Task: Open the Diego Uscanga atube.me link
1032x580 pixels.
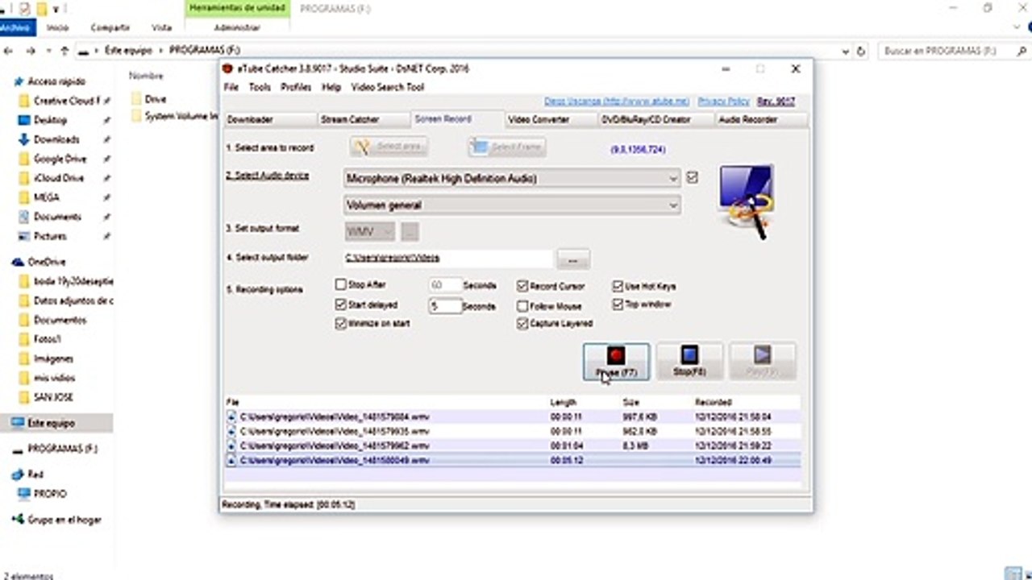Action: tap(617, 101)
